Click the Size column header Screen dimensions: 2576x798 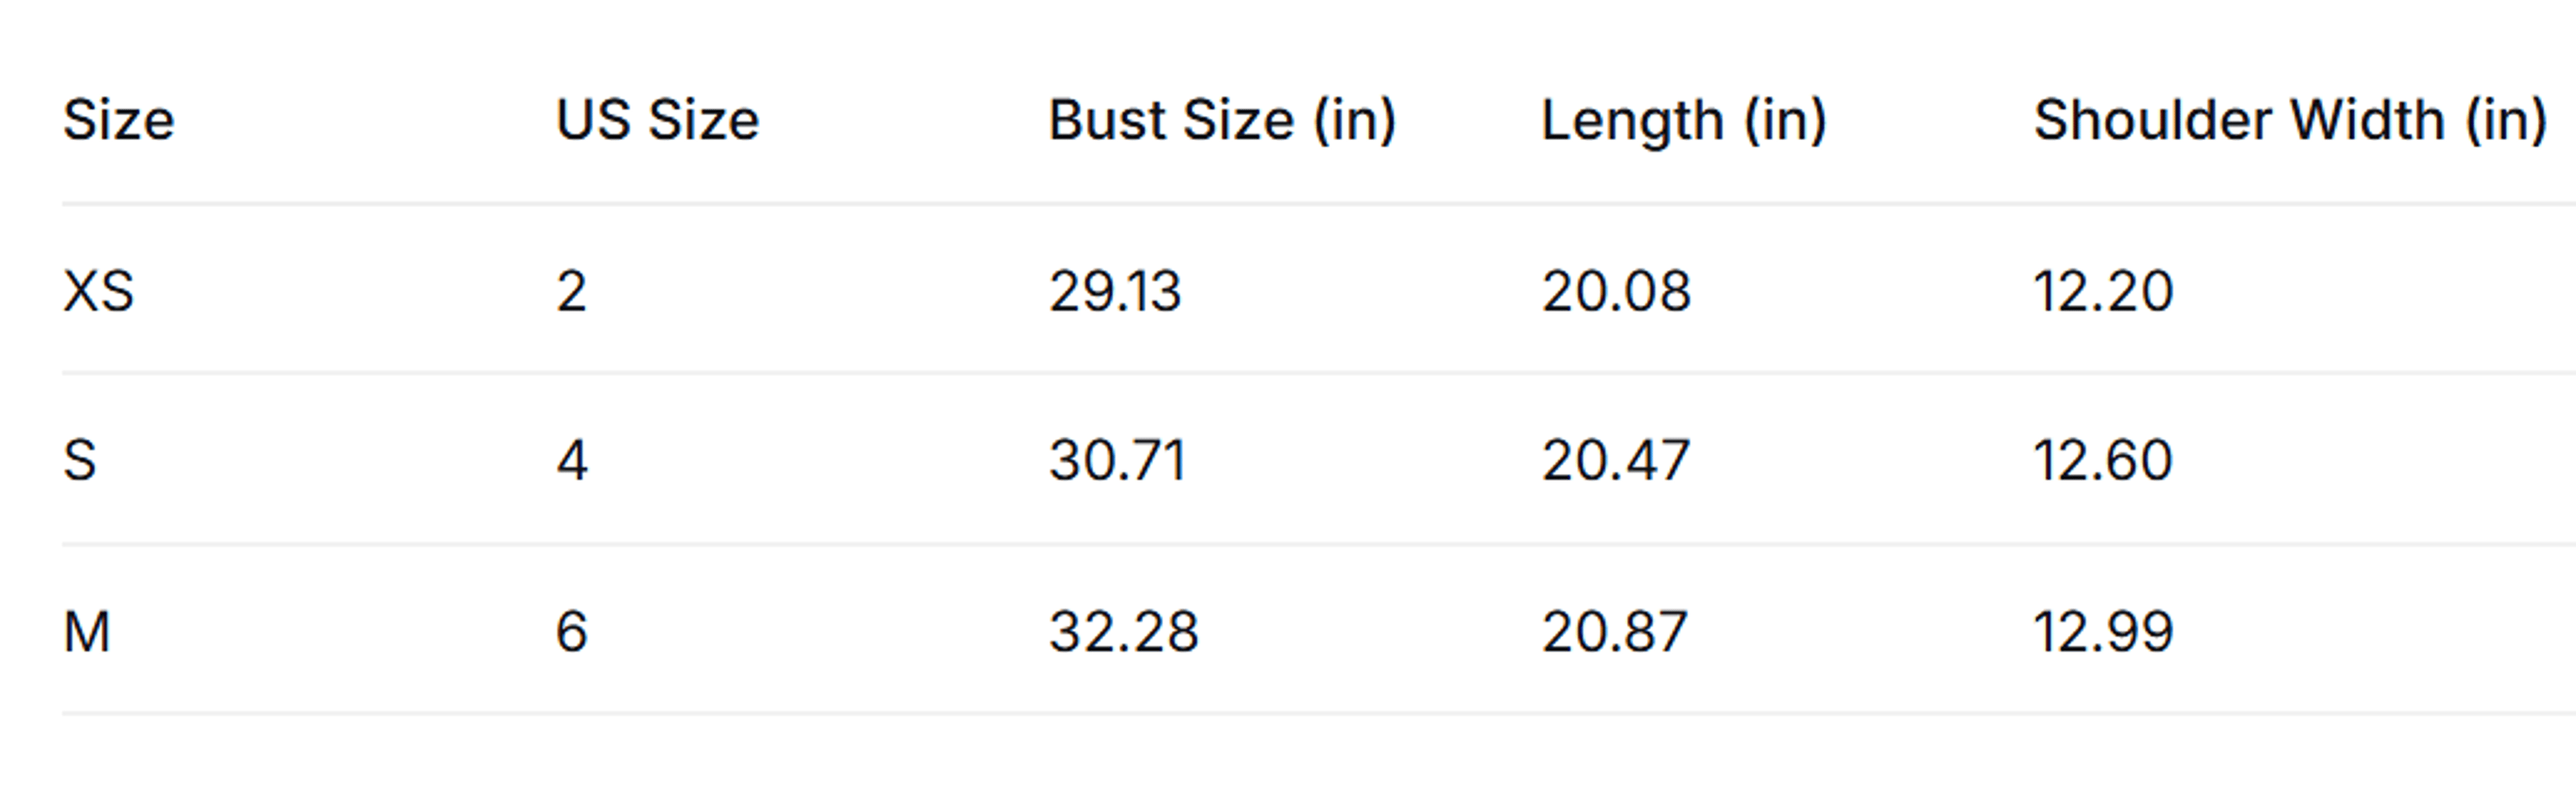tap(119, 121)
